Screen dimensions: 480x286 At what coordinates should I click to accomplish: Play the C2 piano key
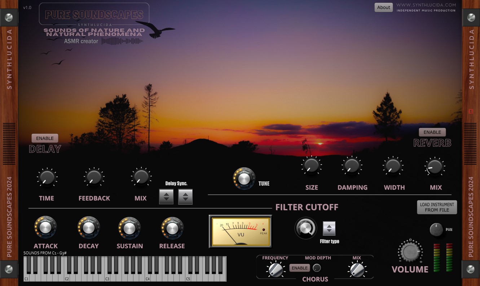pyautogui.click(x=67, y=278)
